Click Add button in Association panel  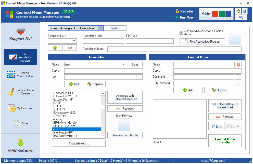coord(74,84)
